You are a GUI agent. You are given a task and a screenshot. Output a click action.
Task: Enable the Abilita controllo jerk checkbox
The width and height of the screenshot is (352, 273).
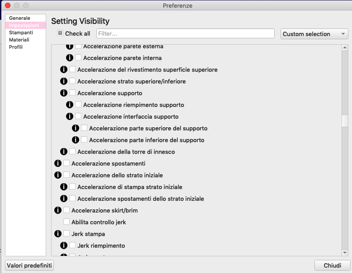(67, 222)
